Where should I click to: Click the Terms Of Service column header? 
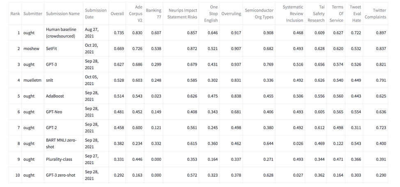tap(337, 14)
